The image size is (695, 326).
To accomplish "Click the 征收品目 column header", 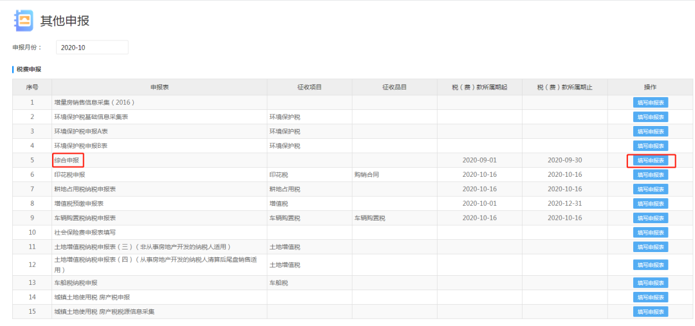I will coord(394,87).
